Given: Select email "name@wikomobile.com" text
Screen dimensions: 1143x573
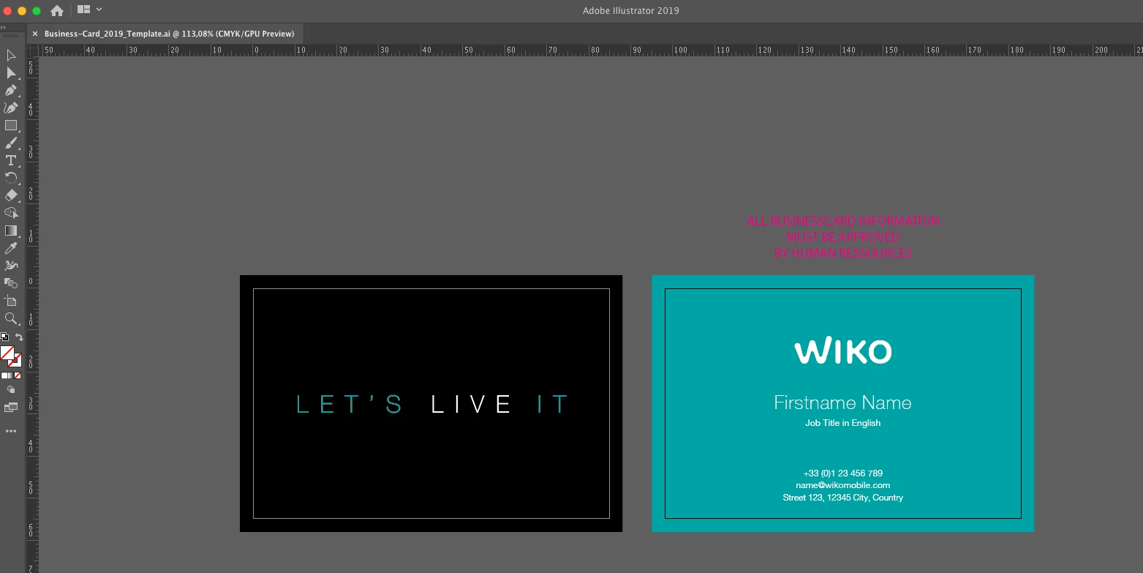Looking at the screenshot, I should point(842,485).
